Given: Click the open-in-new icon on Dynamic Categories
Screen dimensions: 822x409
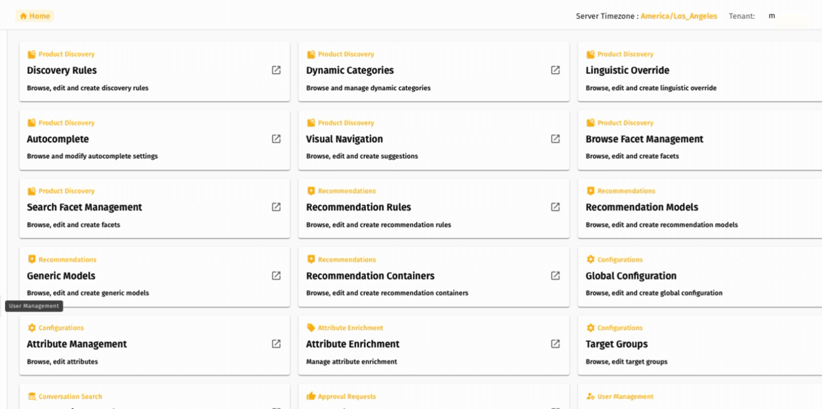Looking at the screenshot, I should [x=555, y=70].
